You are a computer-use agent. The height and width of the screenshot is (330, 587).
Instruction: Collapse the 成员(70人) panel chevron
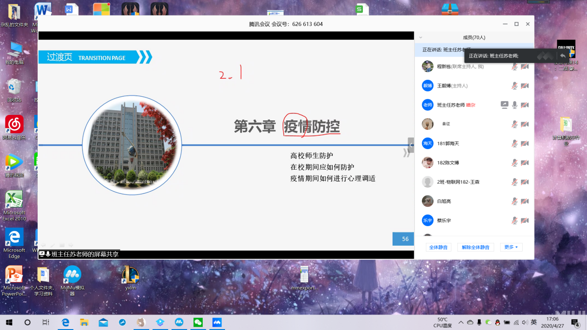click(x=420, y=38)
